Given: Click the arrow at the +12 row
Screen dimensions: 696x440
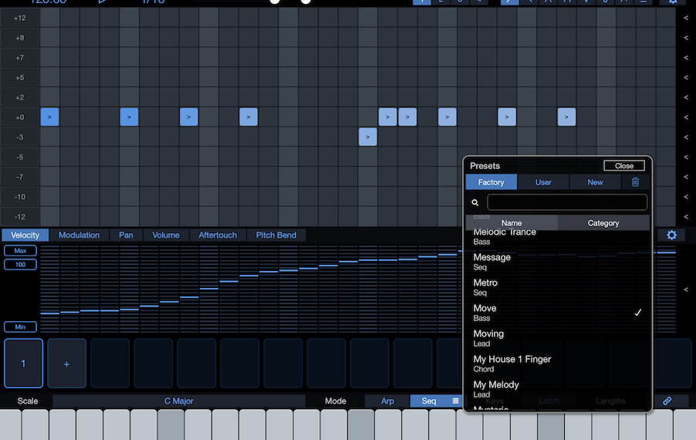Looking at the screenshot, I should pyautogui.click(x=686, y=18).
